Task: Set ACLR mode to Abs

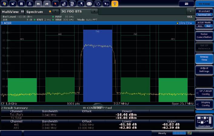Action: tap(200, 26)
